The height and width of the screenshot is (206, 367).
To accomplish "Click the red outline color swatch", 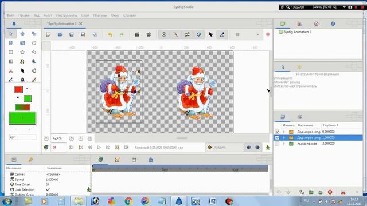I will pos(18,89).
